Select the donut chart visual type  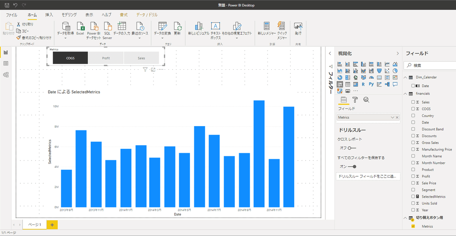pos(340,77)
